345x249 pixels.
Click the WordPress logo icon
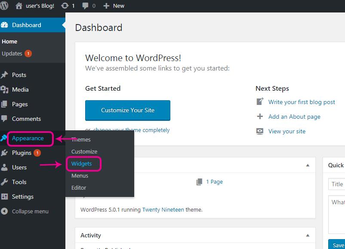[x=4, y=6]
